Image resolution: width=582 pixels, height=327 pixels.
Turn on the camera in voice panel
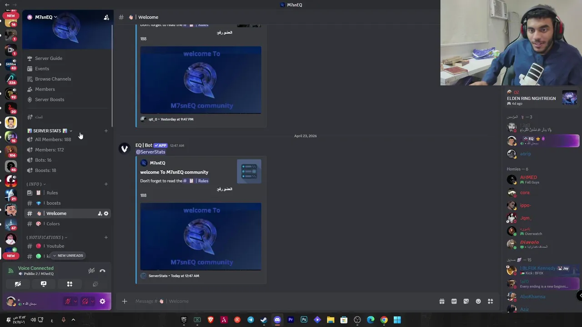pyautogui.click(x=18, y=284)
